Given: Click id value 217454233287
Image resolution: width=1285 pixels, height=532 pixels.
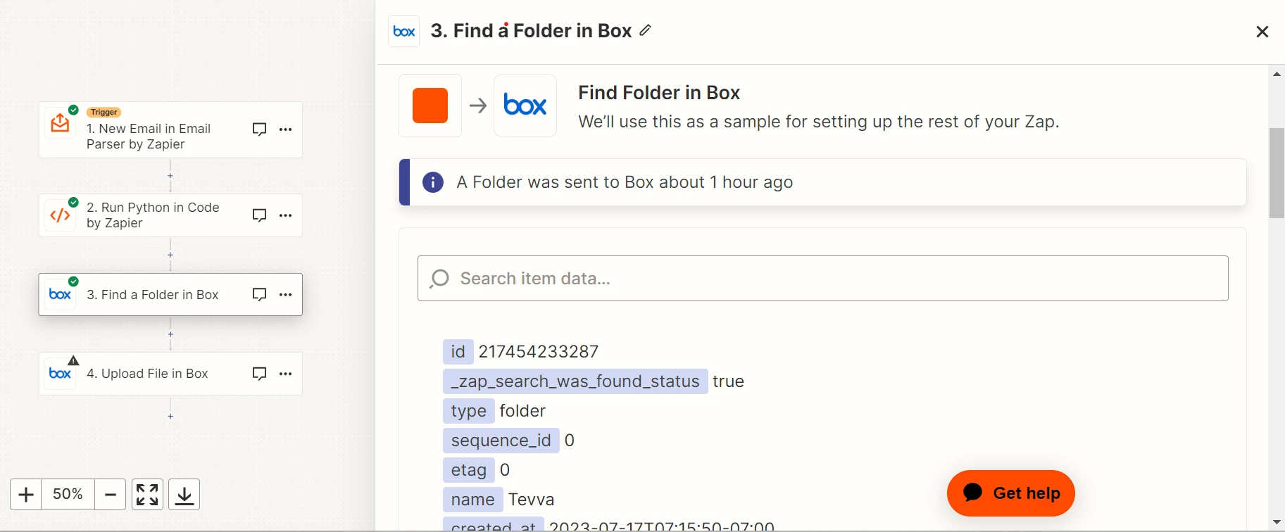Looking at the screenshot, I should [539, 352].
